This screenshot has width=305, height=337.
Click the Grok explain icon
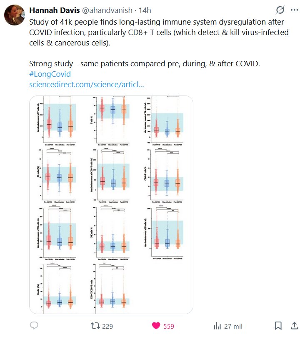pos(280,10)
